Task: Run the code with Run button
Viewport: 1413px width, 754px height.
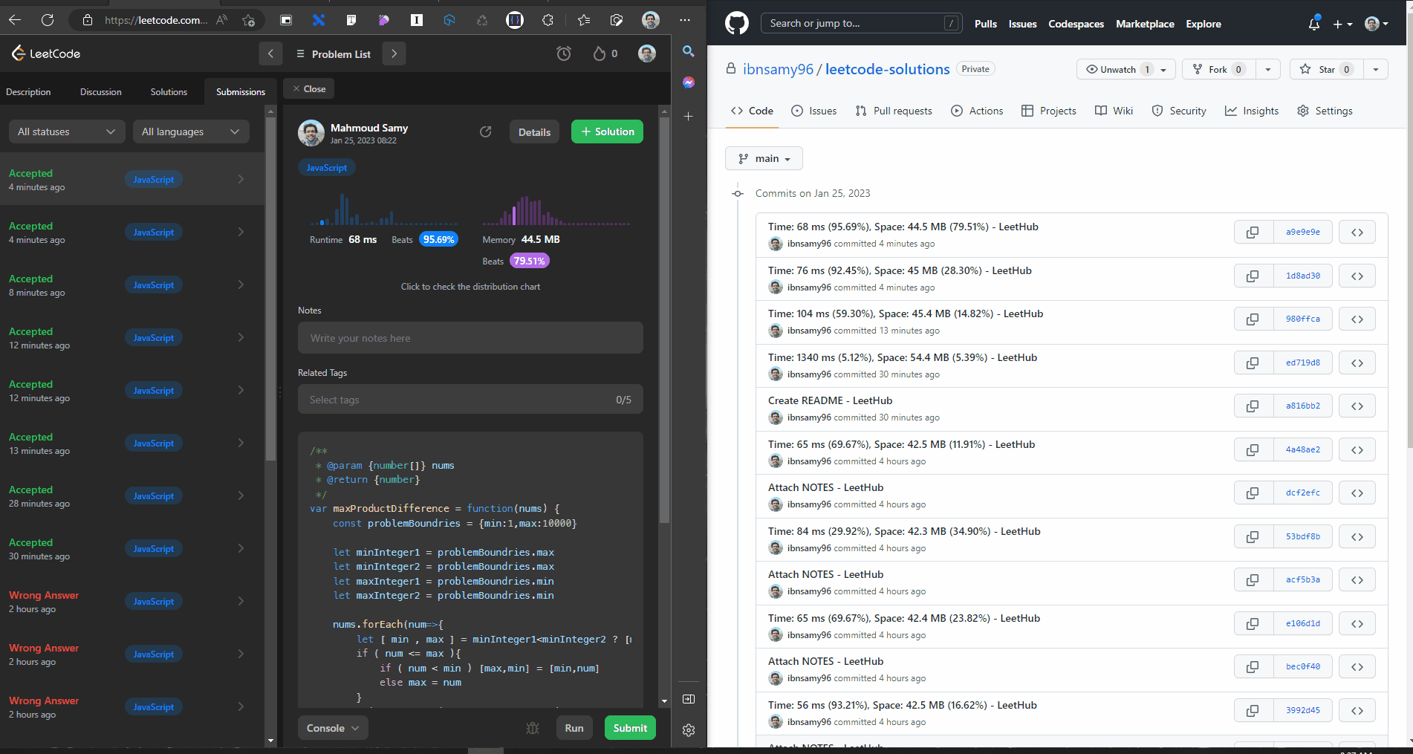Action: click(574, 728)
